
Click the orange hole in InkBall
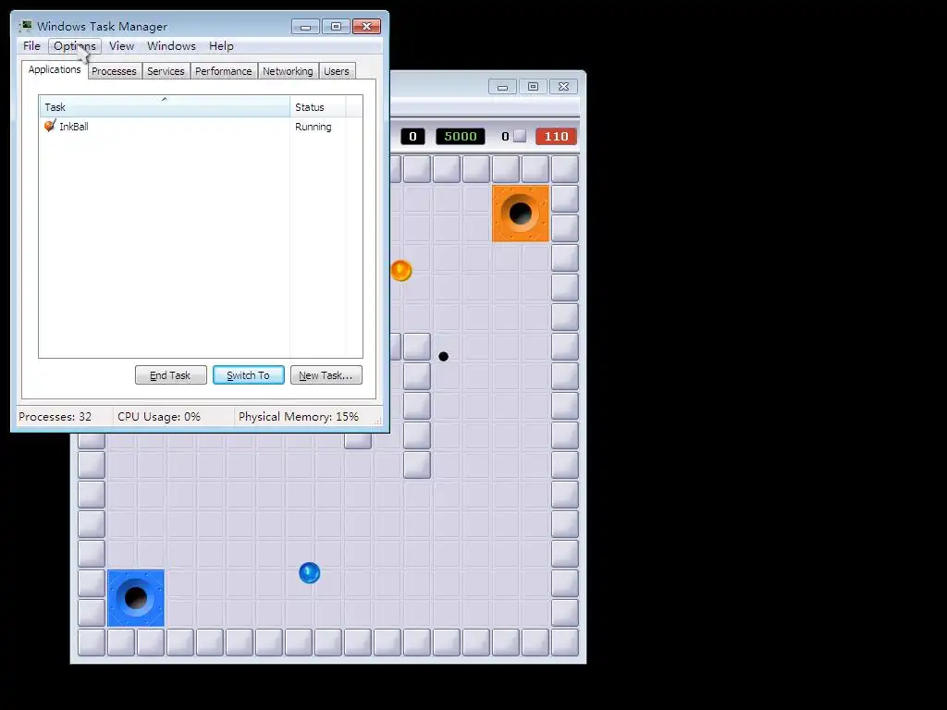(521, 214)
